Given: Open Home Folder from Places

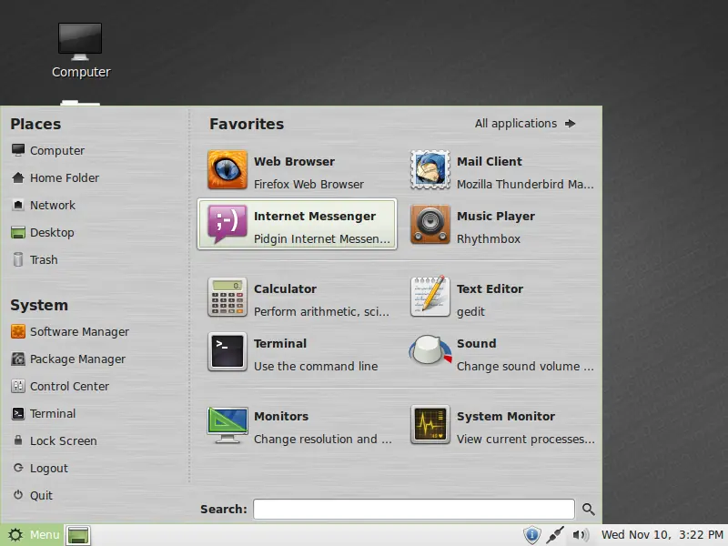Looking at the screenshot, I should click(64, 178).
